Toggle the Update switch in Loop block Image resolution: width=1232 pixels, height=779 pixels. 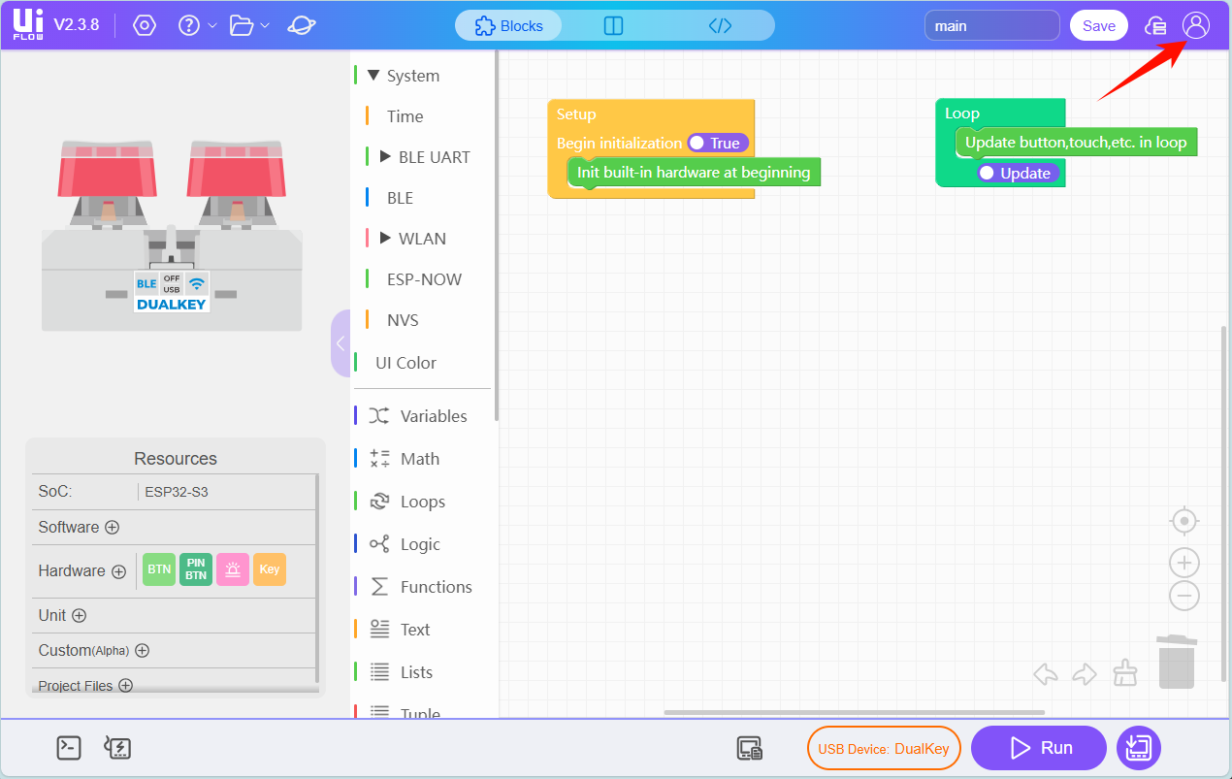coord(1018,174)
